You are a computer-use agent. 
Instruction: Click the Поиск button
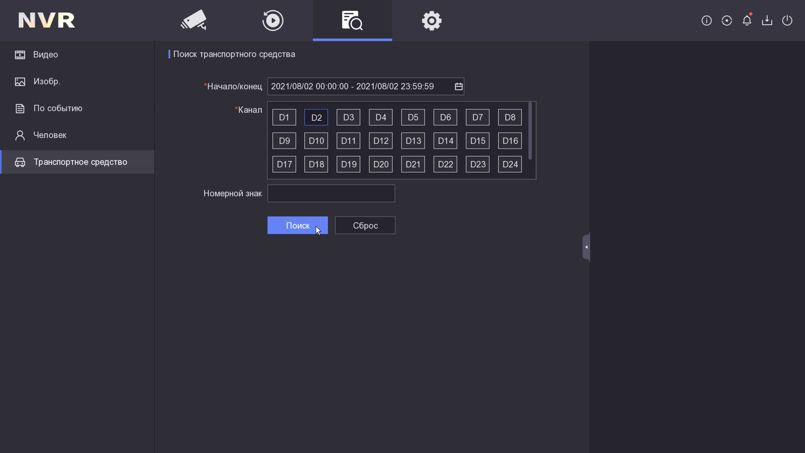pos(297,225)
